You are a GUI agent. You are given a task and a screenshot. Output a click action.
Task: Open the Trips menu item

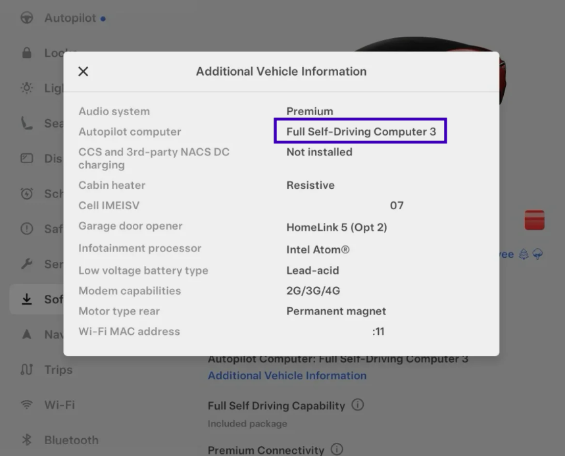tap(59, 370)
